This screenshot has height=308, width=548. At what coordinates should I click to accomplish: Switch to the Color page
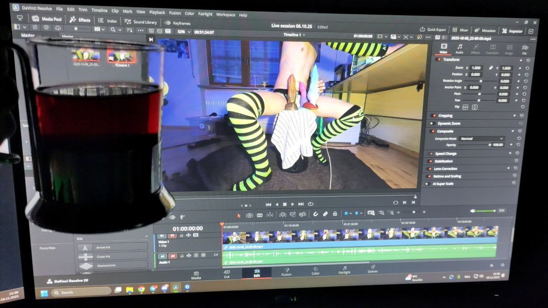316,271
